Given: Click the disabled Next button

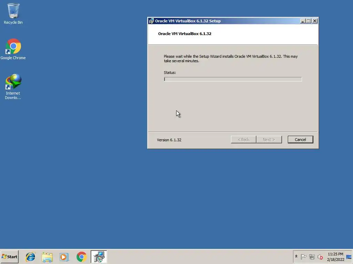Looking at the screenshot, I should 269,140.
